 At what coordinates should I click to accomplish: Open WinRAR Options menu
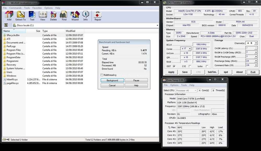pyautogui.click(x=49, y=8)
